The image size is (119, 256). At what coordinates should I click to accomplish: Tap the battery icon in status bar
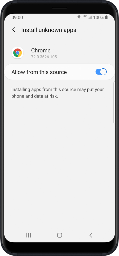pyautogui.click(x=106, y=17)
